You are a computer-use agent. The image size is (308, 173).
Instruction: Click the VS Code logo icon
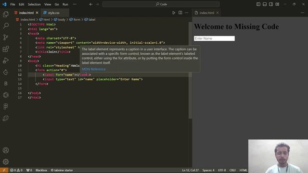pos(4,4)
